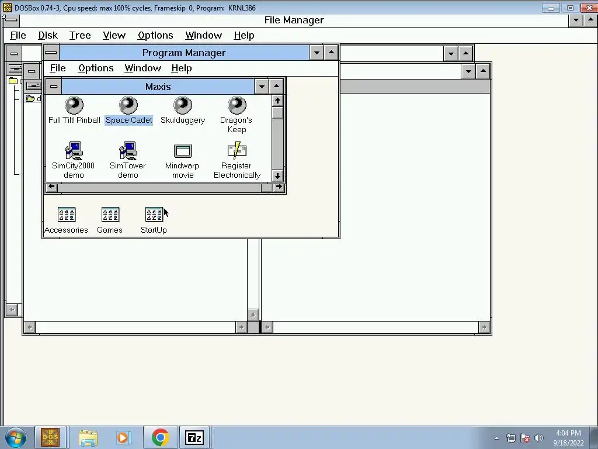This screenshot has width=598, height=449.
Task: Open File Manager control menu box
Action: pyautogui.click(x=12, y=20)
